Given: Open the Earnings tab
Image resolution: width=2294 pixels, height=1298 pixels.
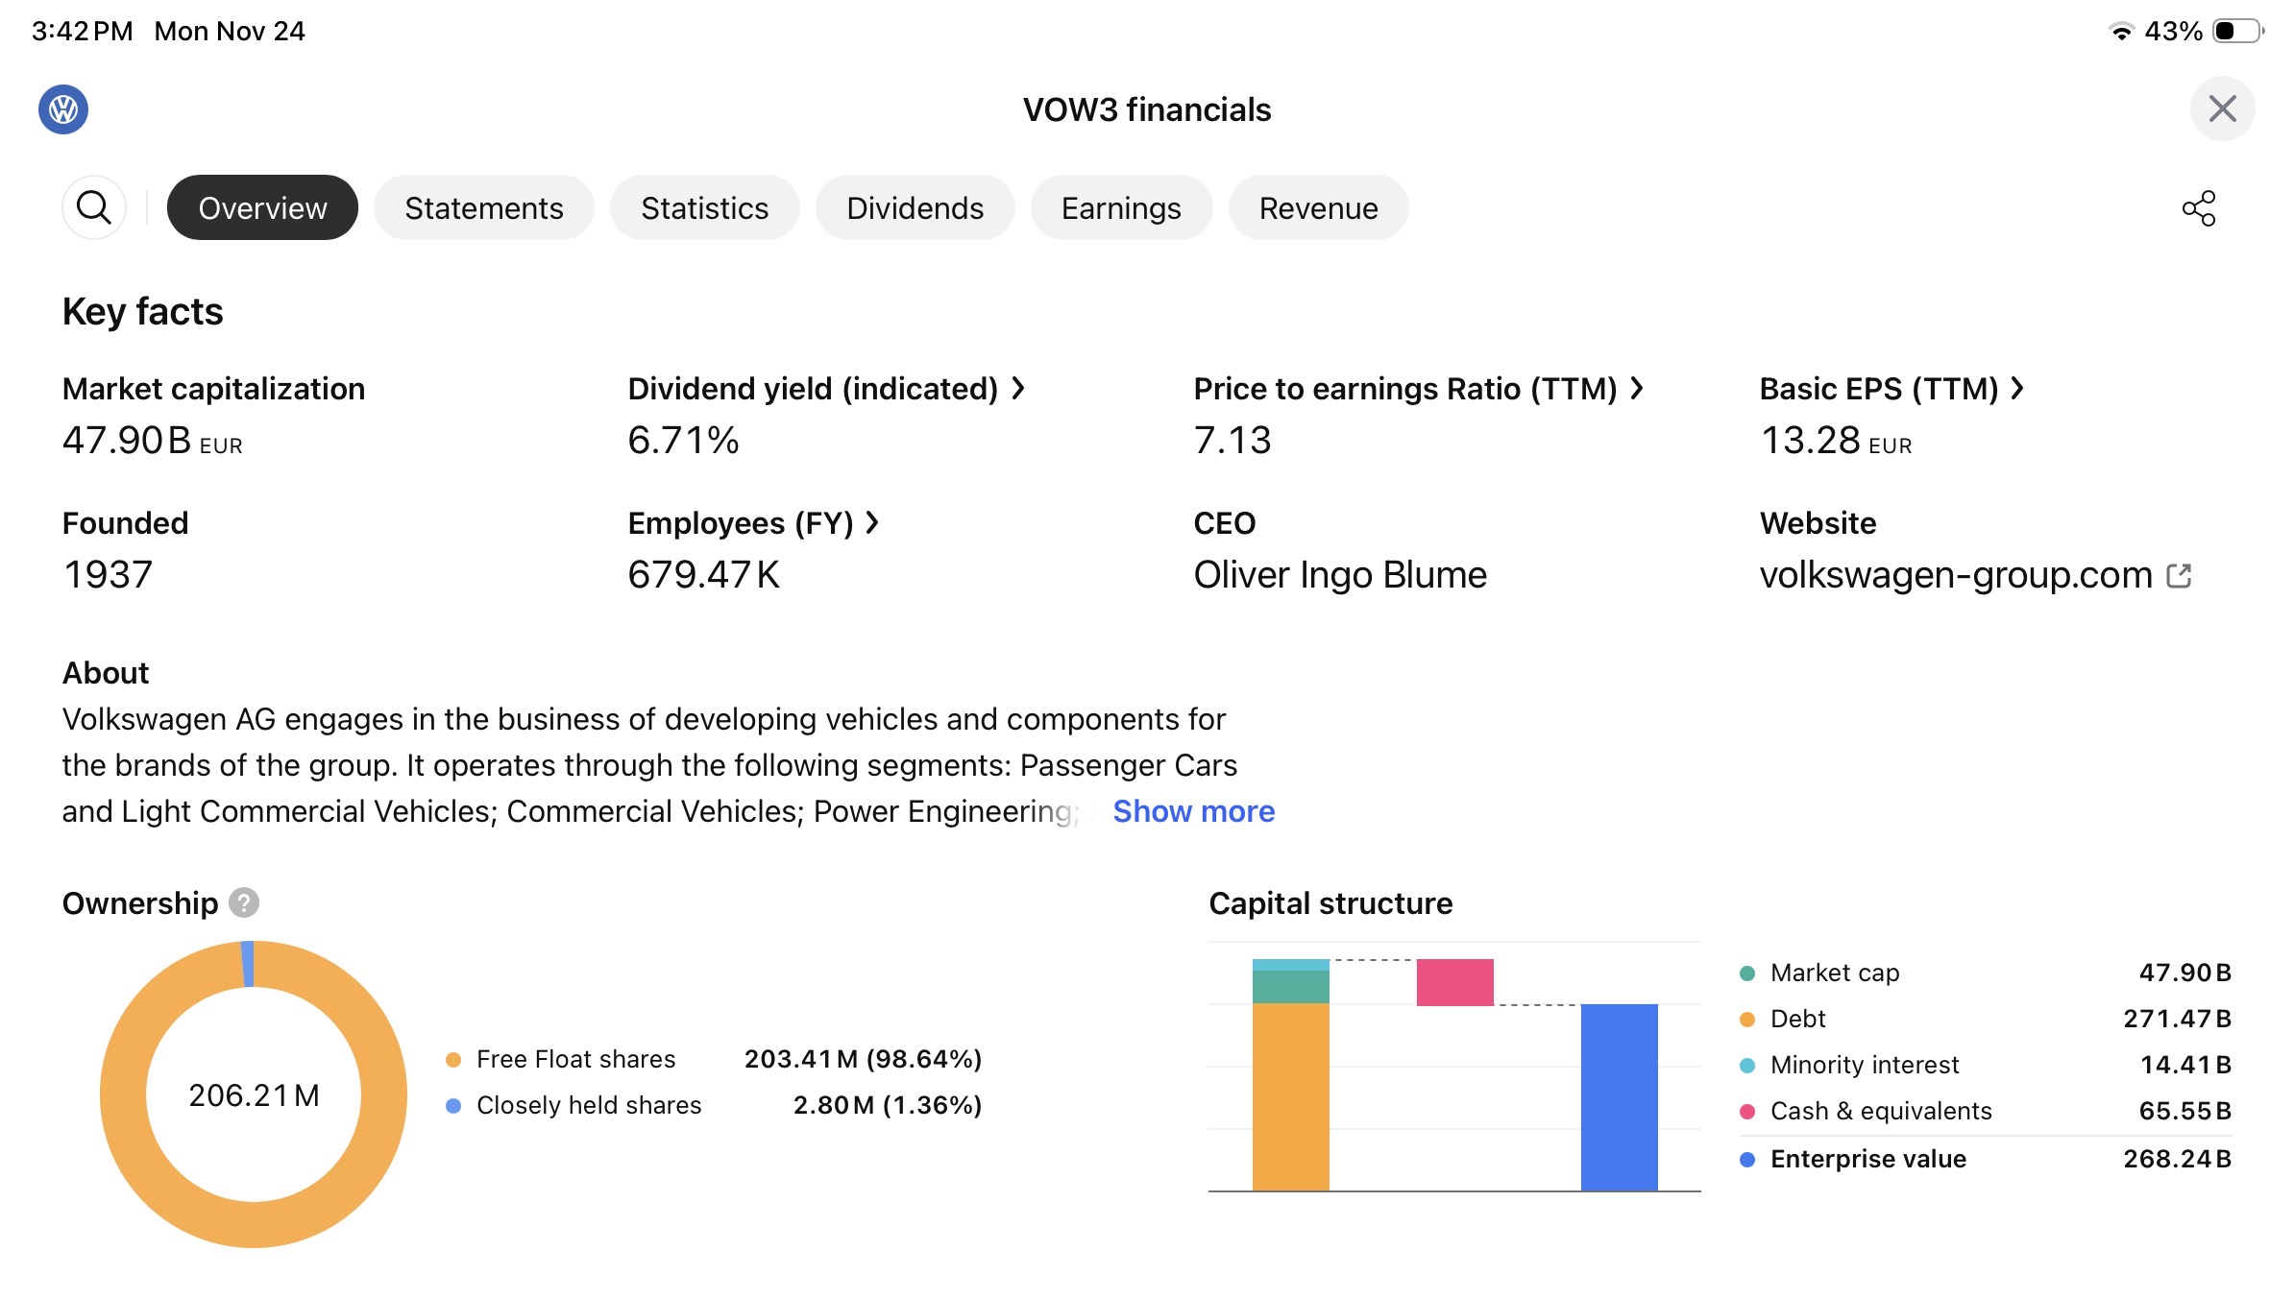Looking at the screenshot, I should point(1120,207).
